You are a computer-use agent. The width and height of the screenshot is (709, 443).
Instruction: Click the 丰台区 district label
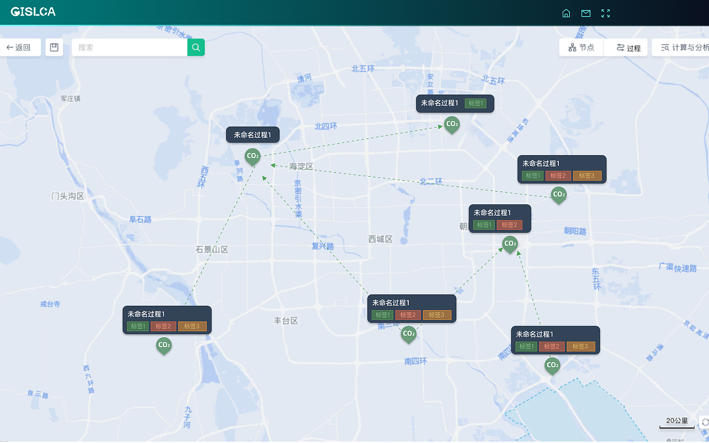pyautogui.click(x=286, y=321)
